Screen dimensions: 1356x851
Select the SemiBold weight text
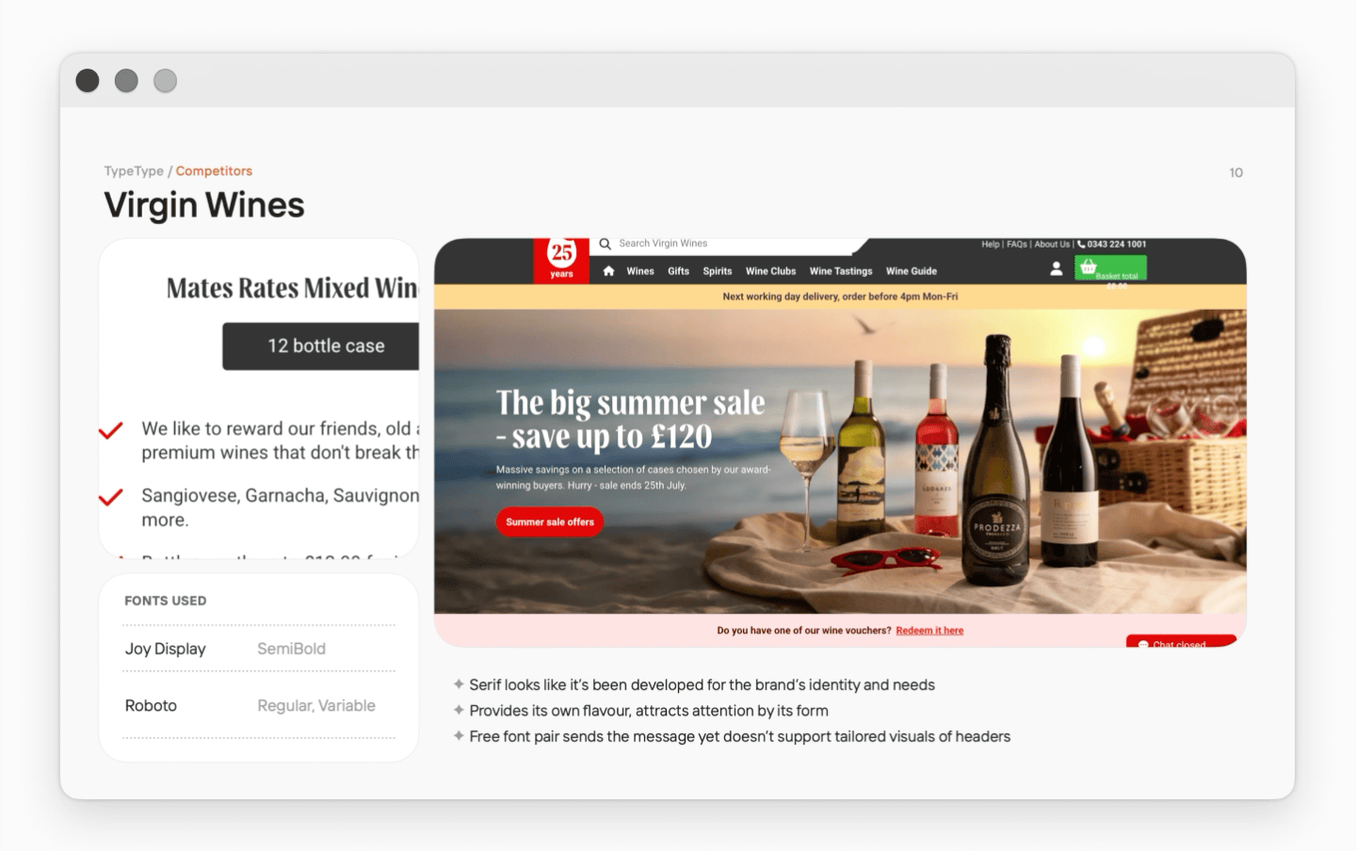[x=291, y=649]
